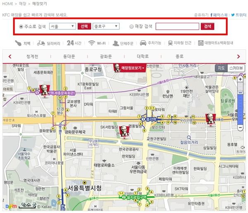Toggle the Wi-Fi filter icon

(x=92, y=43)
